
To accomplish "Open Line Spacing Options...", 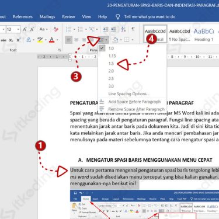I will pyautogui.click(x=133, y=93).
